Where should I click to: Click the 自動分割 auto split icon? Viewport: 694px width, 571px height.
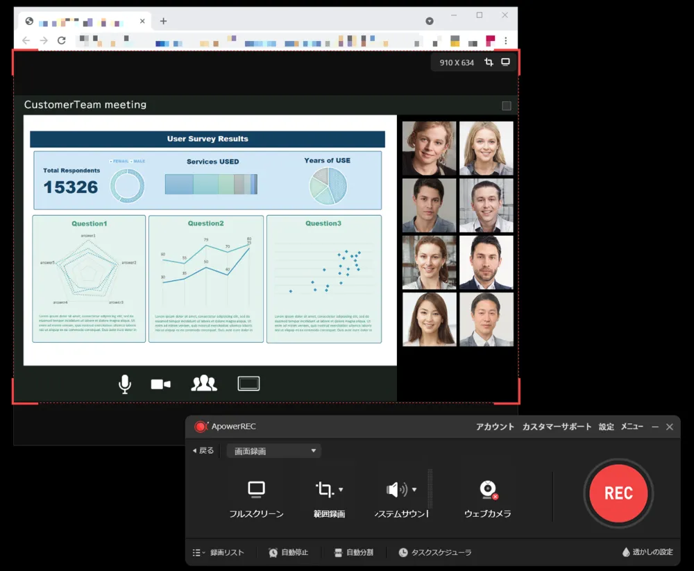pos(338,552)
